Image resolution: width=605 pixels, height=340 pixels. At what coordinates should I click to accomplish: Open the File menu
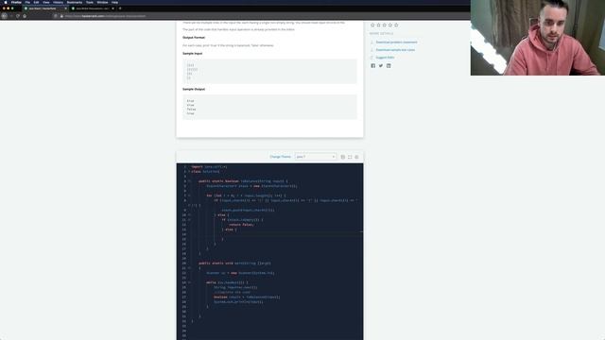27,2
